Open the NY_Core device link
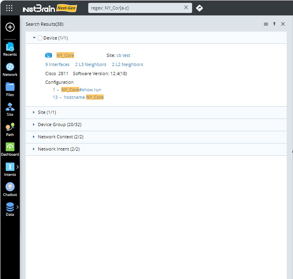This screenshot has width=293, height=279. point(65,55)
